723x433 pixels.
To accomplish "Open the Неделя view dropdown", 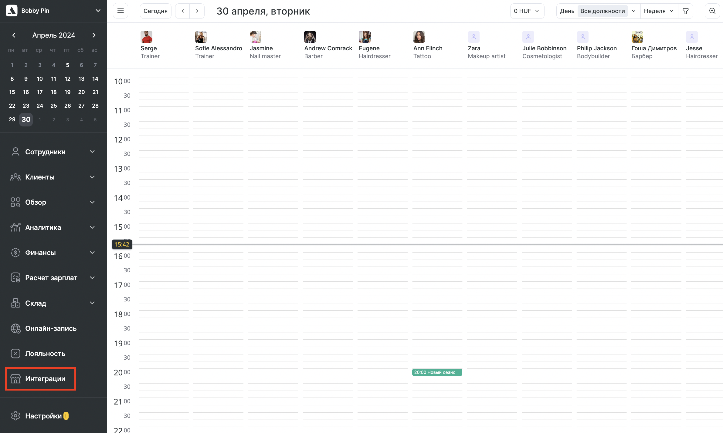I will coord(657,11).
